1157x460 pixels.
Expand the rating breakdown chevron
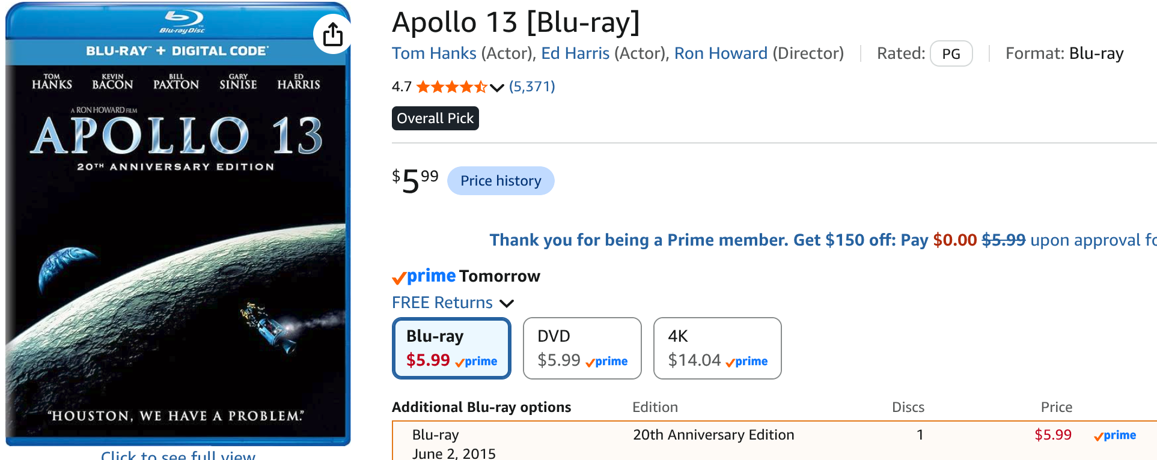point(497,88)
